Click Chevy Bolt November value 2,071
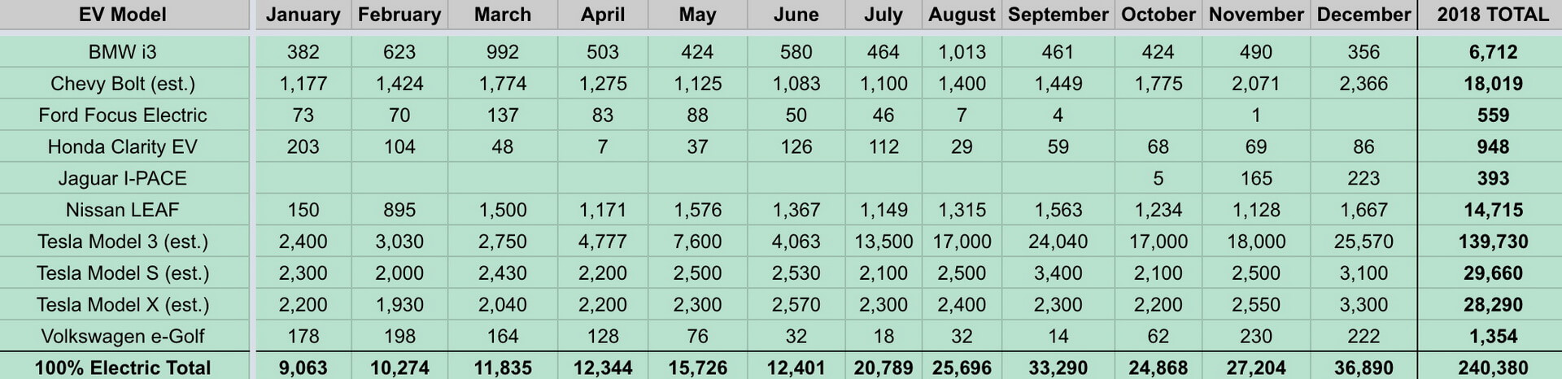Image resolution: width=1562 pixels, height=379 pixels. coord(1255,84)
